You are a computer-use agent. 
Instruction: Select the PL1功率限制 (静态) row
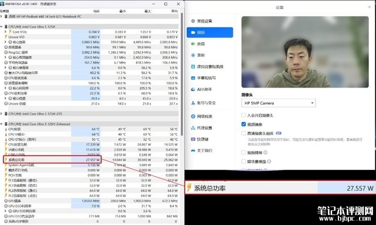point(89,180)
